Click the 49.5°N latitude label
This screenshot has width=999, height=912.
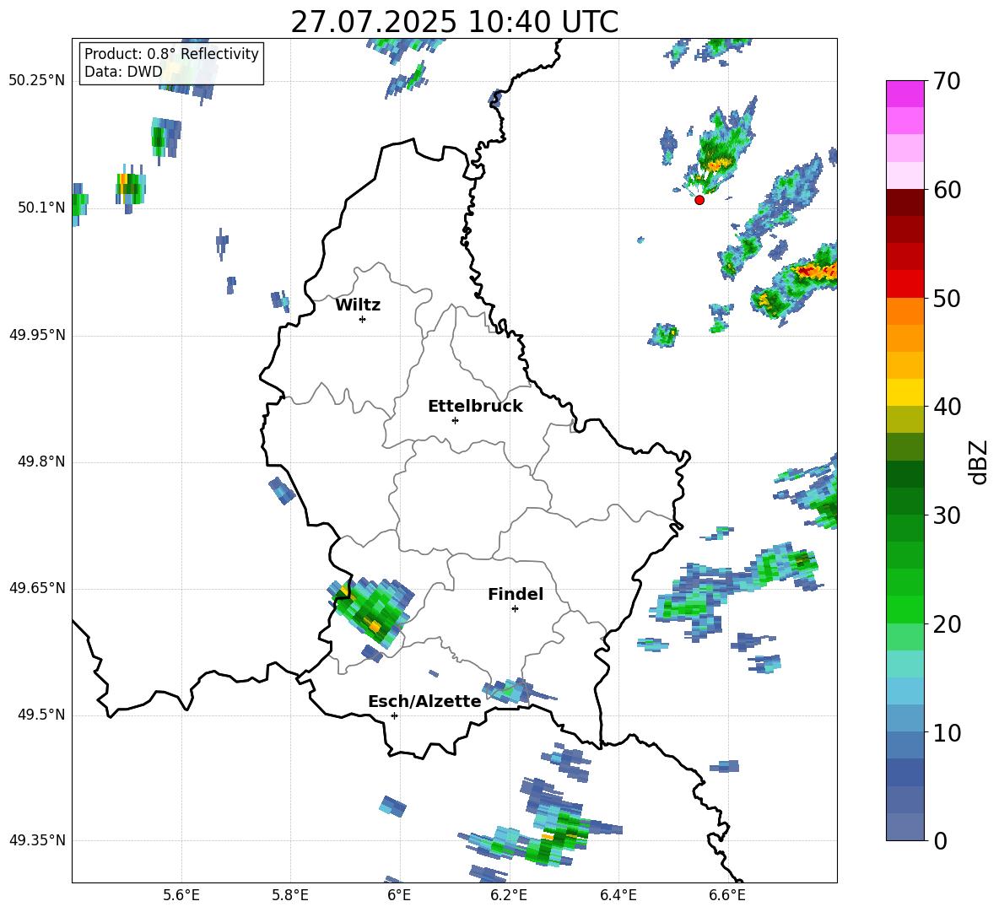41,715
